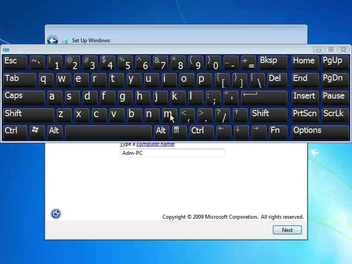The height and width of the screenshot is (264, 352).
Task: Click the right arrow key
Action: click(x=259, y=132)
